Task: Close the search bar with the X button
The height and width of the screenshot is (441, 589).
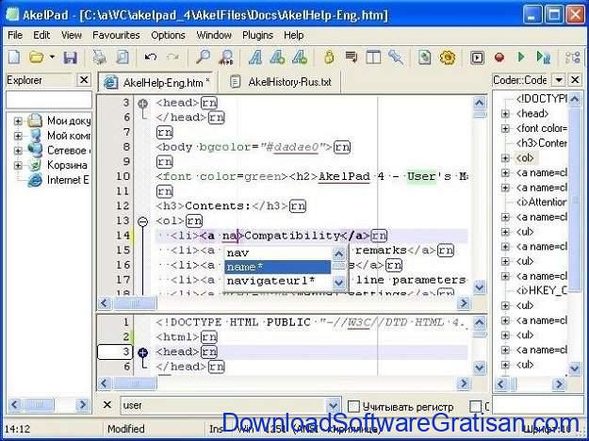Action: point(107,405)
